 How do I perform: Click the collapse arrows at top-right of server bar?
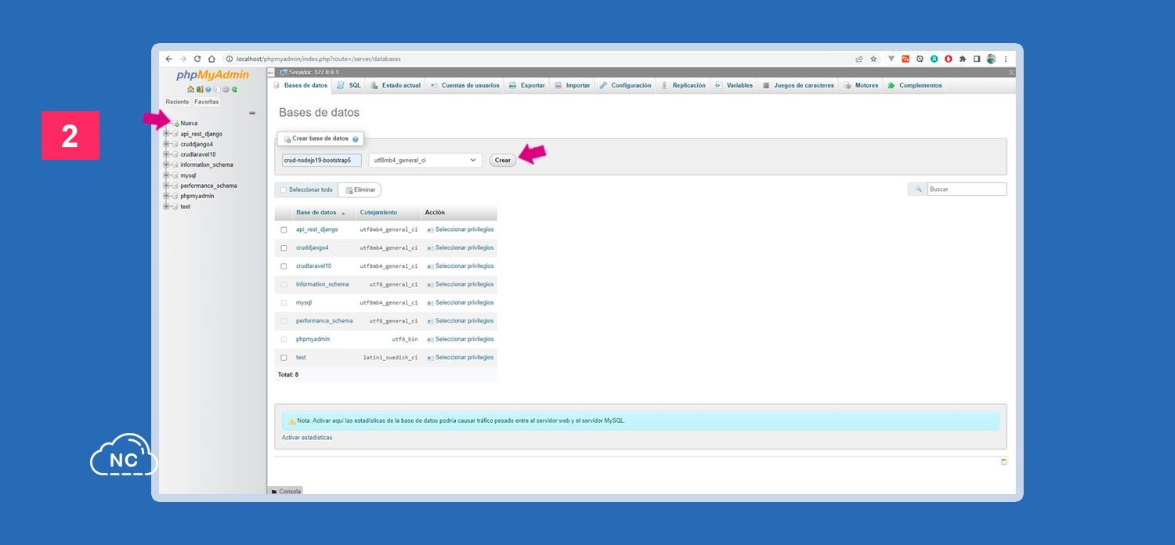pyautogui.click(x=1011, y=72)
